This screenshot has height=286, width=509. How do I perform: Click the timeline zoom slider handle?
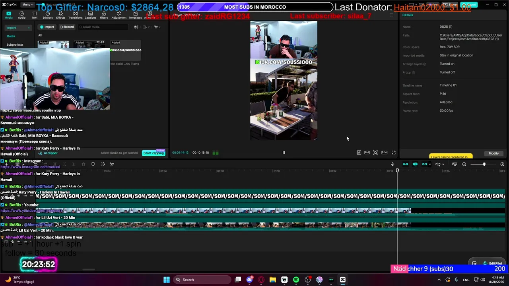point(484,164)
